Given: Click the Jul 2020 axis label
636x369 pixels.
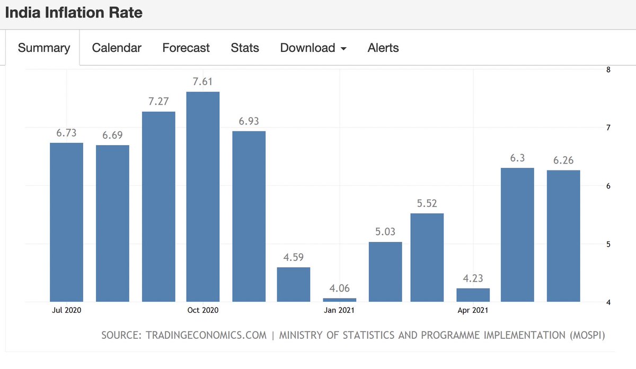Looking at the screenshot, I should (x=66, y=310).
